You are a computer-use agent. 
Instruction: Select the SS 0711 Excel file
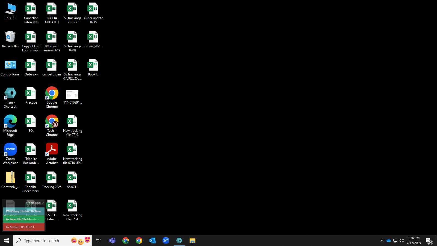tap(72, 180)
